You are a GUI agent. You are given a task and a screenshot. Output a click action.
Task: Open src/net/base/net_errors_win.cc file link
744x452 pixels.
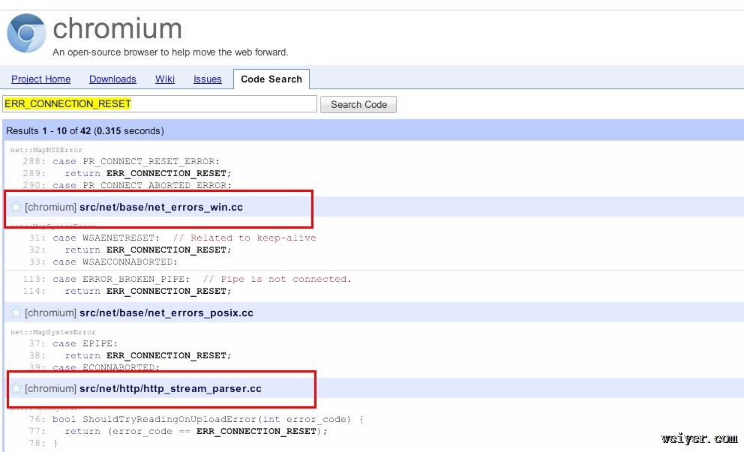pos(160,208)
